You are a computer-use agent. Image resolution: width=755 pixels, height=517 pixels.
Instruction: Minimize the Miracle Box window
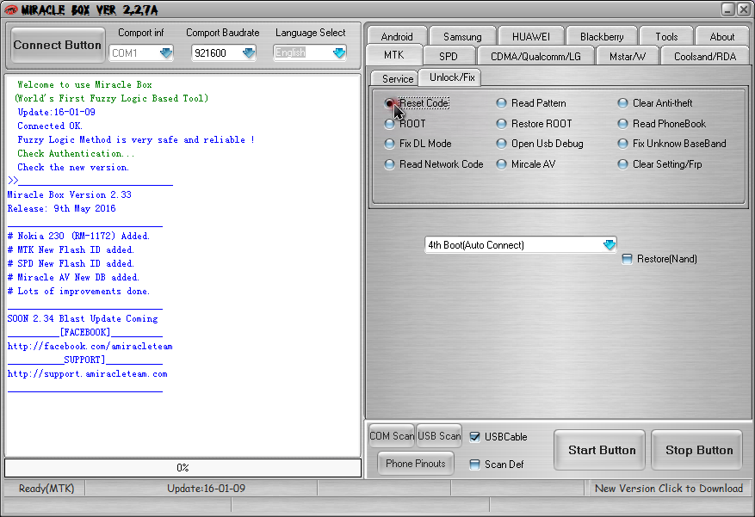728,9
